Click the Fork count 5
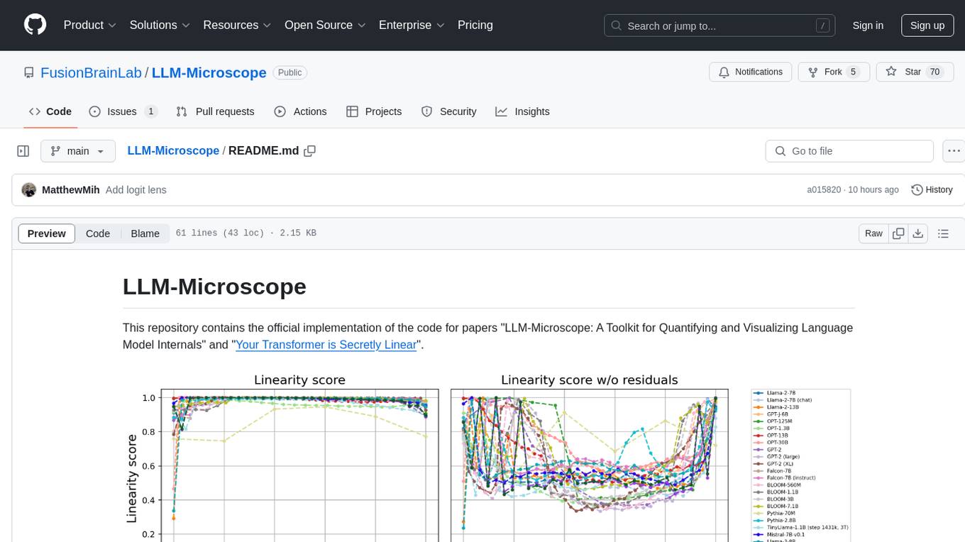965x542 pixels. pyautogui.click(x=854, y=72)
